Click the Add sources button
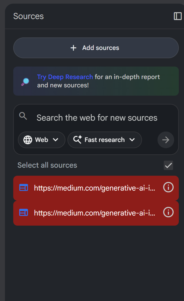 (x=96, y=48)
